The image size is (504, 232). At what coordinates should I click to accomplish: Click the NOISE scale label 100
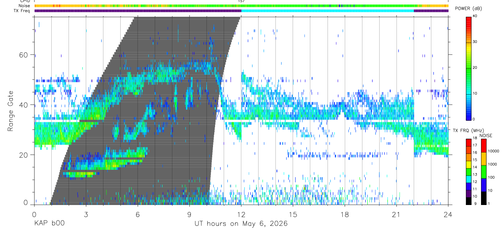point(492,177)
